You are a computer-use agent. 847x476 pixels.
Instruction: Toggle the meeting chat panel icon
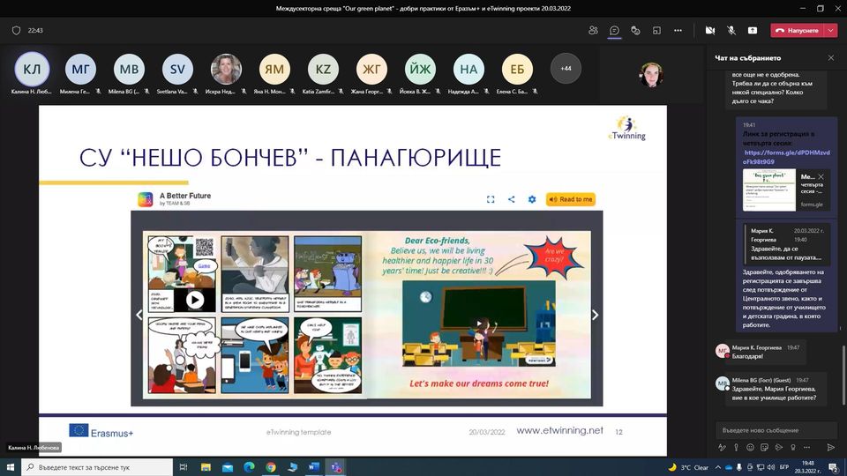(614, 30)
